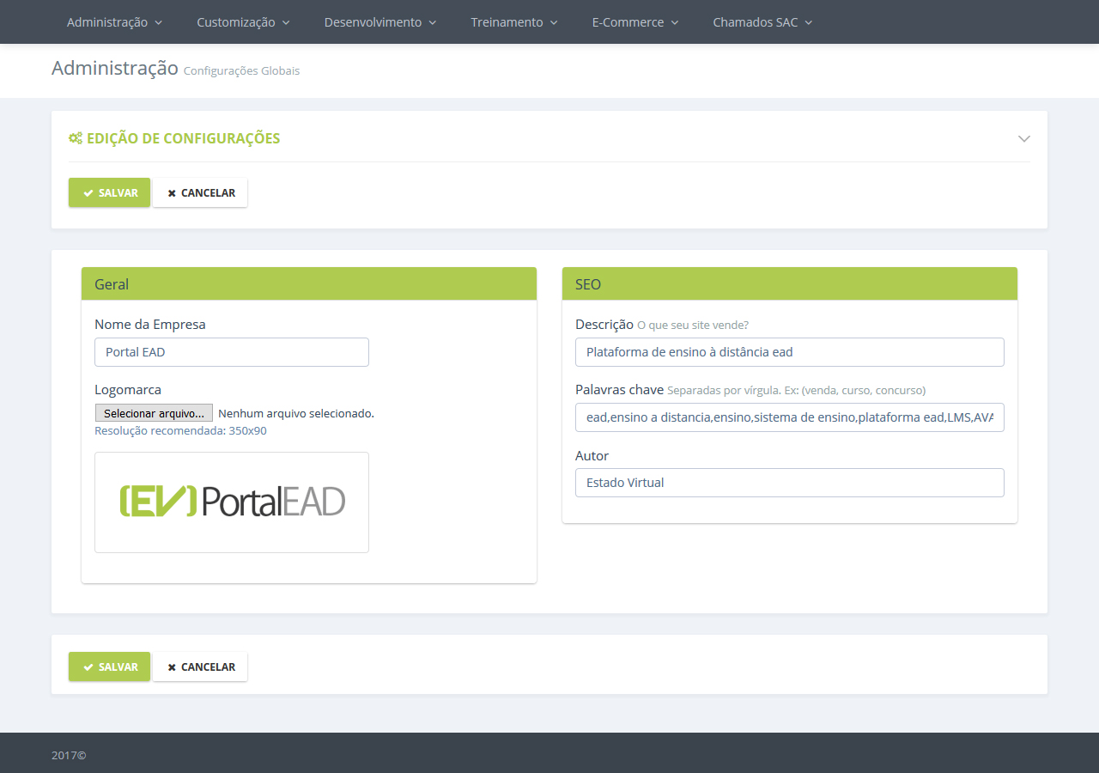1099x773 pixels.
Task: Collapse the EDIÇÃO DE CONFIGURAÇÕES panel chevron
Action: coord(1023,137)
